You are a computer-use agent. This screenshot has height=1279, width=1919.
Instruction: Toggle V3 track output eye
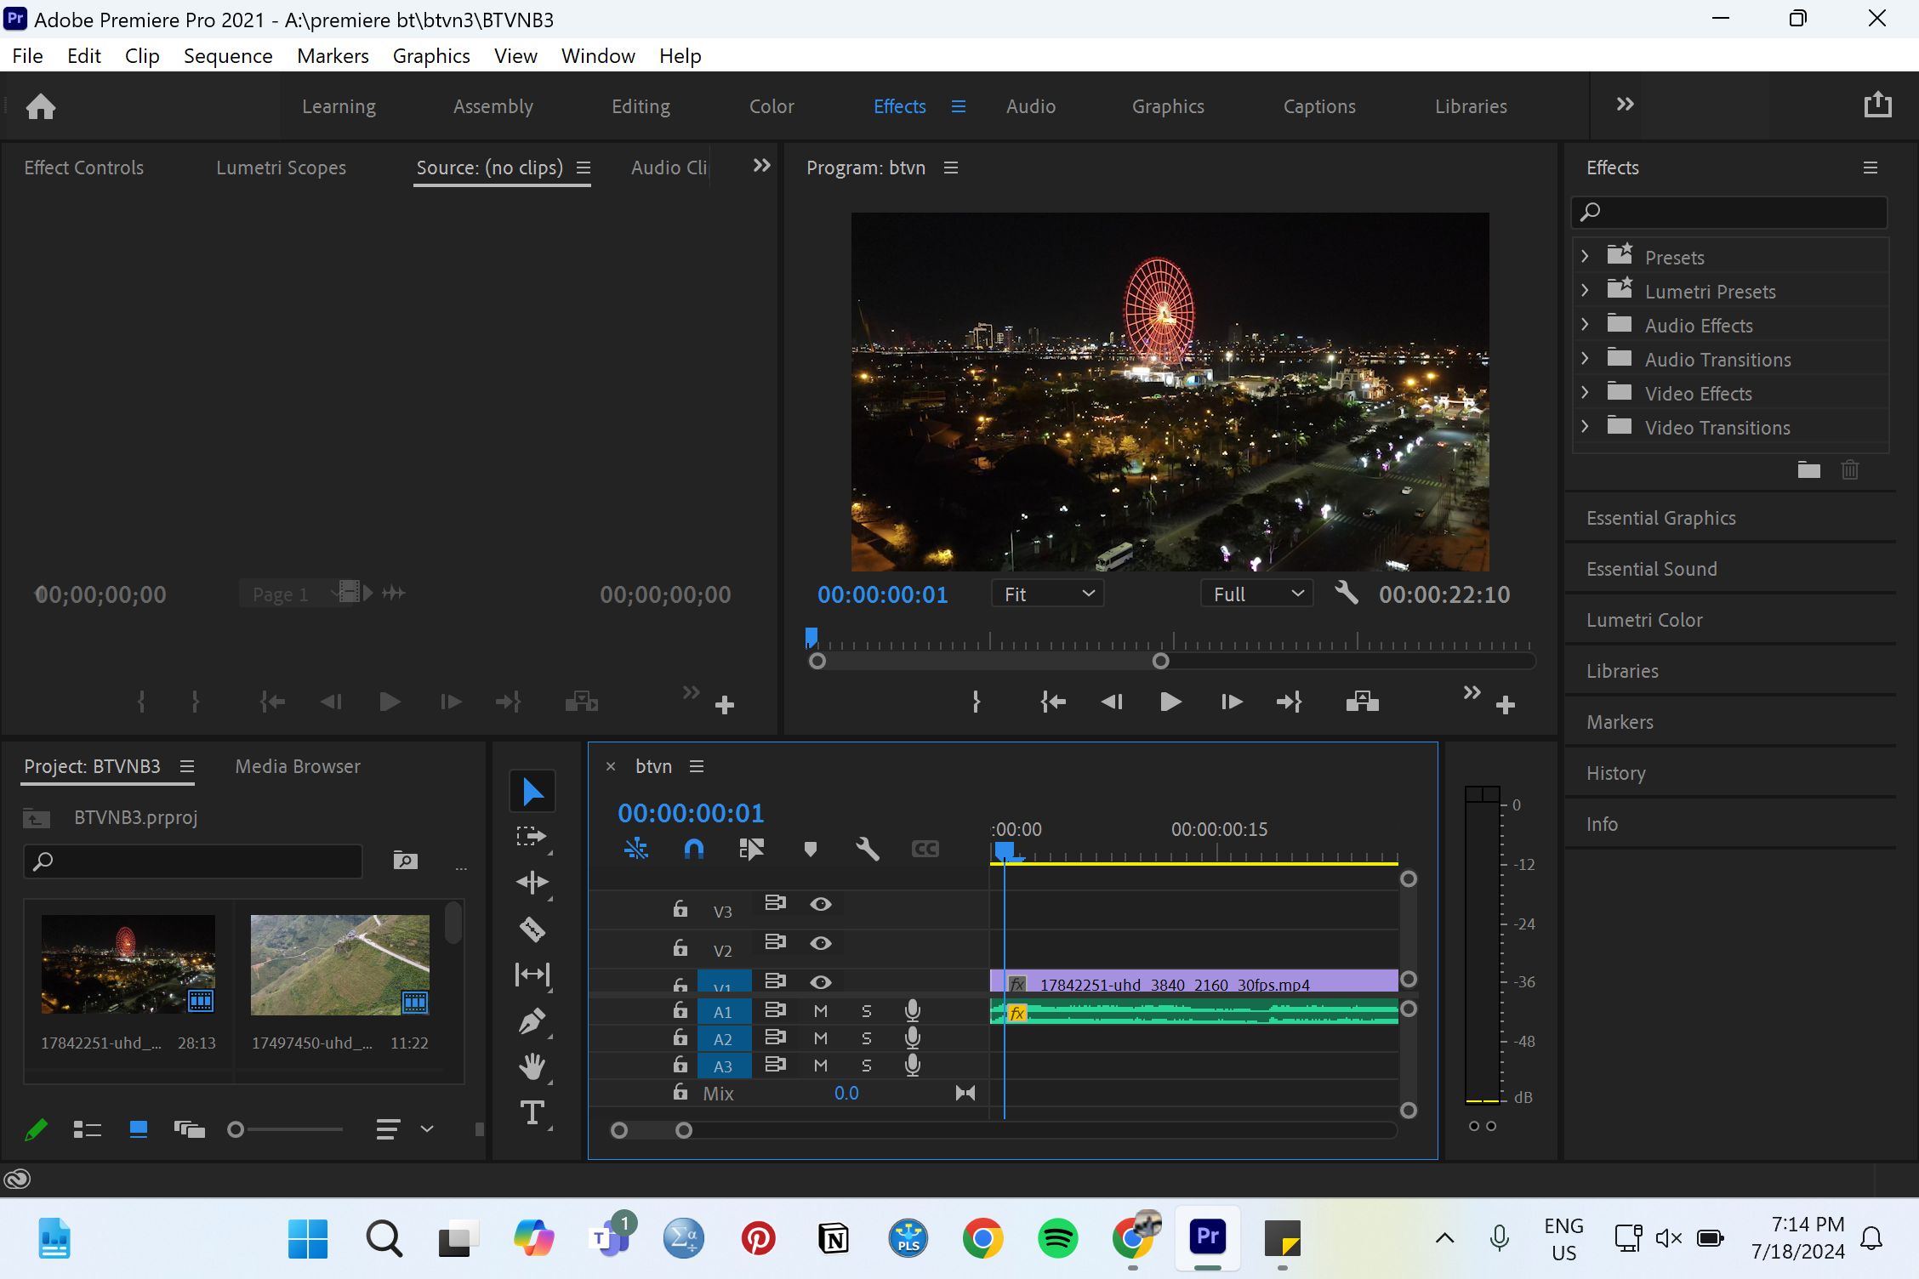point(821,904)
